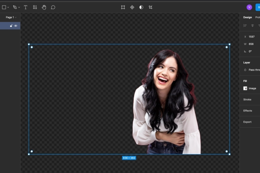Click the Edit object toolbar icon
This screenshot has height=173, width=260.
pyautogui.click(x=123, y=7)
